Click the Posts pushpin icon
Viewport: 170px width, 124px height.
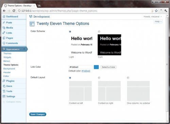4,22
